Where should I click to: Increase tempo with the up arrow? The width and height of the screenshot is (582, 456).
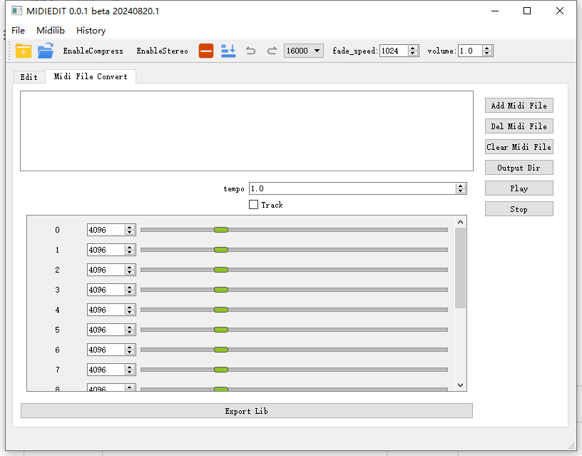click(x=461, y=186)
